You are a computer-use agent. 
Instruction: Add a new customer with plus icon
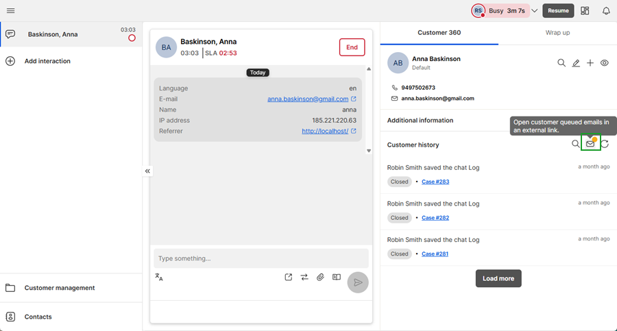point(590,63)
